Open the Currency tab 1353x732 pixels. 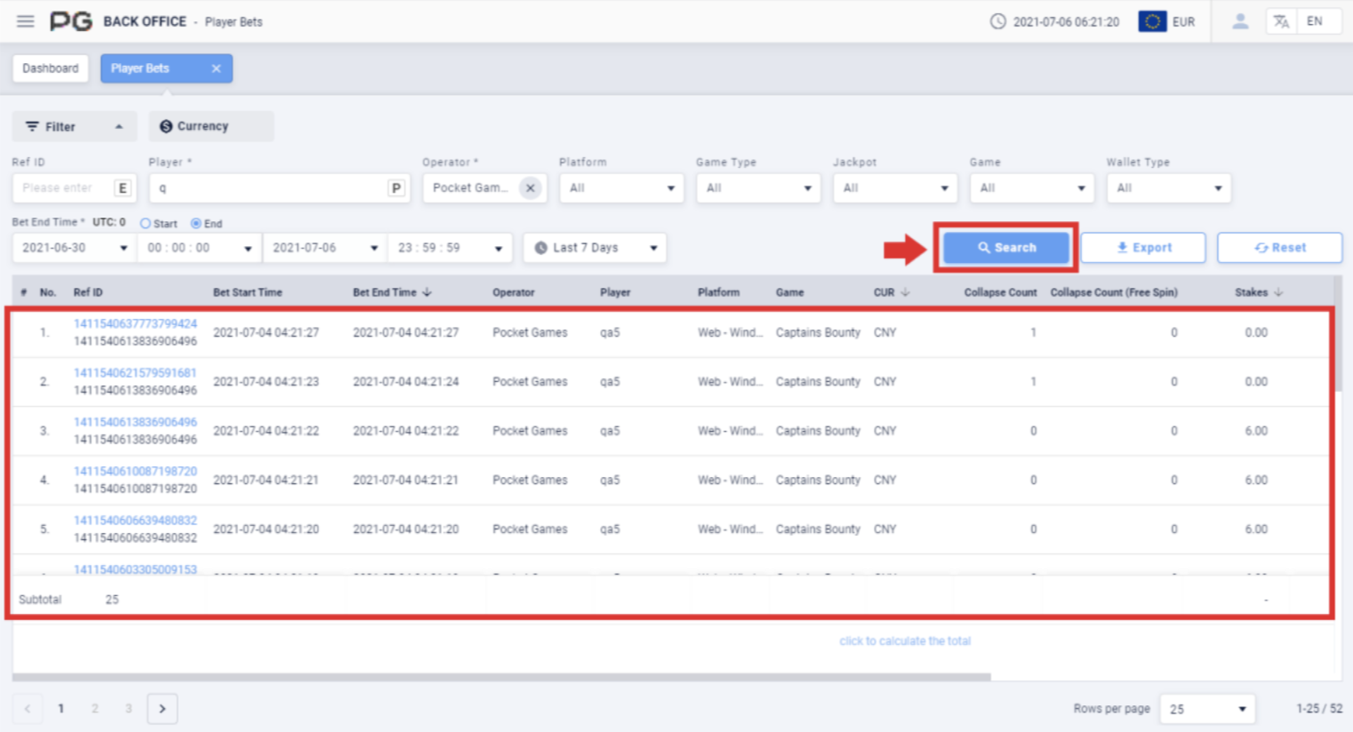[x=211, y=126]
